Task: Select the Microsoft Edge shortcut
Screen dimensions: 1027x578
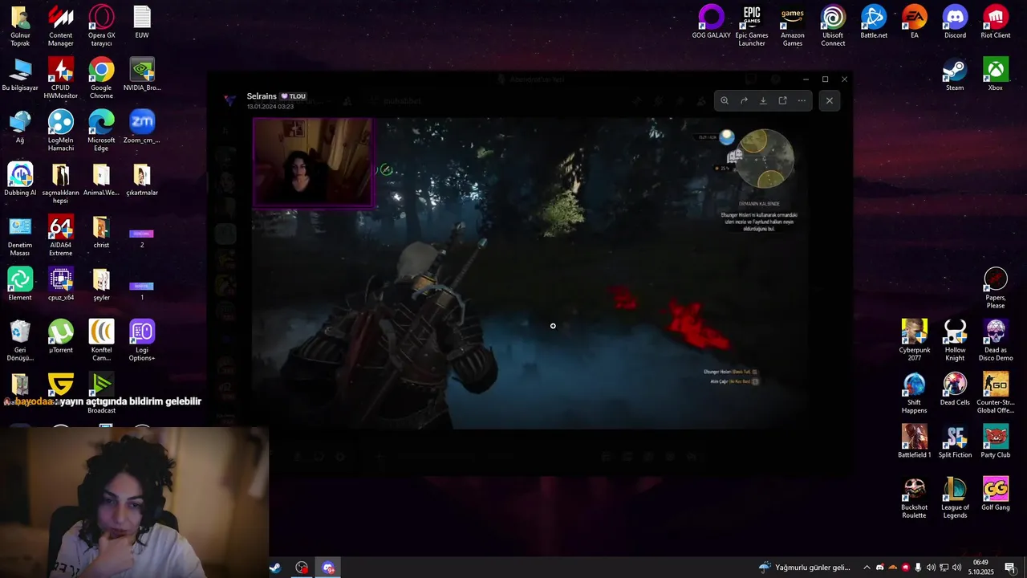Action: tap(101, 131)
